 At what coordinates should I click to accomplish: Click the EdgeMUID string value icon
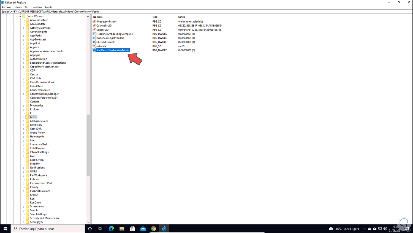pyautogui.click(x=94, y=29)
